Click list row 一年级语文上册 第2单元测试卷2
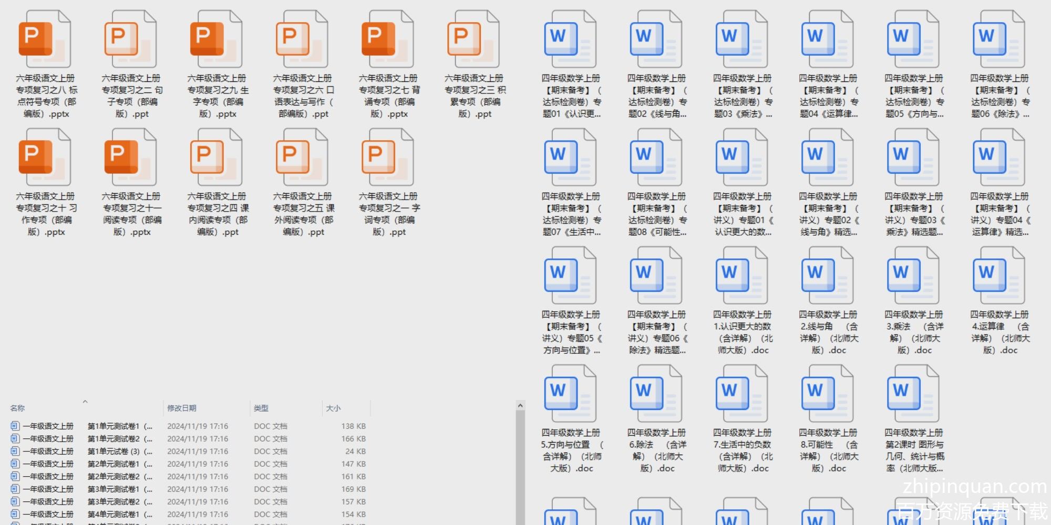1051x525 pixels. [x=188, y=477]
